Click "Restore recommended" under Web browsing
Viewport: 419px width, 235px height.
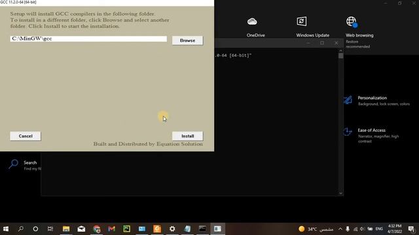click(x=358, y=44)
